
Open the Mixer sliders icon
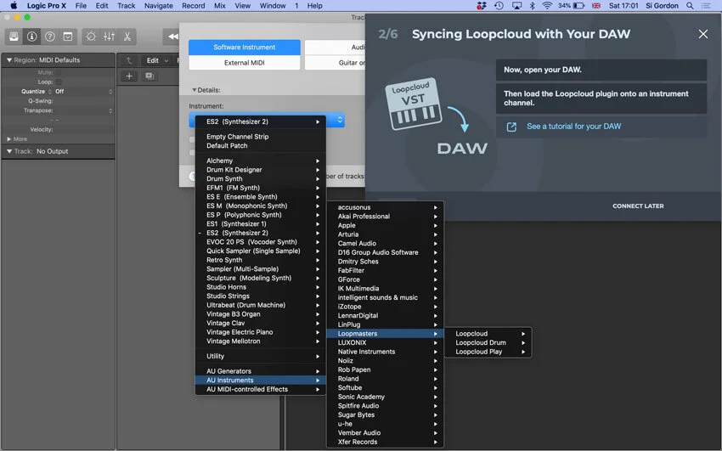109,37
